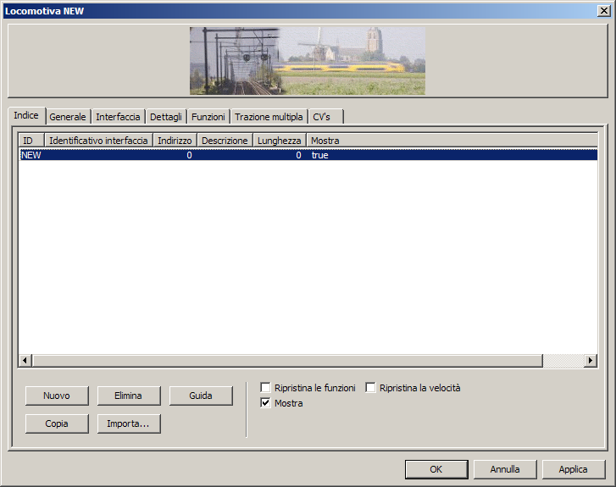Select the Dettagli tab
616x487 pixels.
(x=166, y=117)
